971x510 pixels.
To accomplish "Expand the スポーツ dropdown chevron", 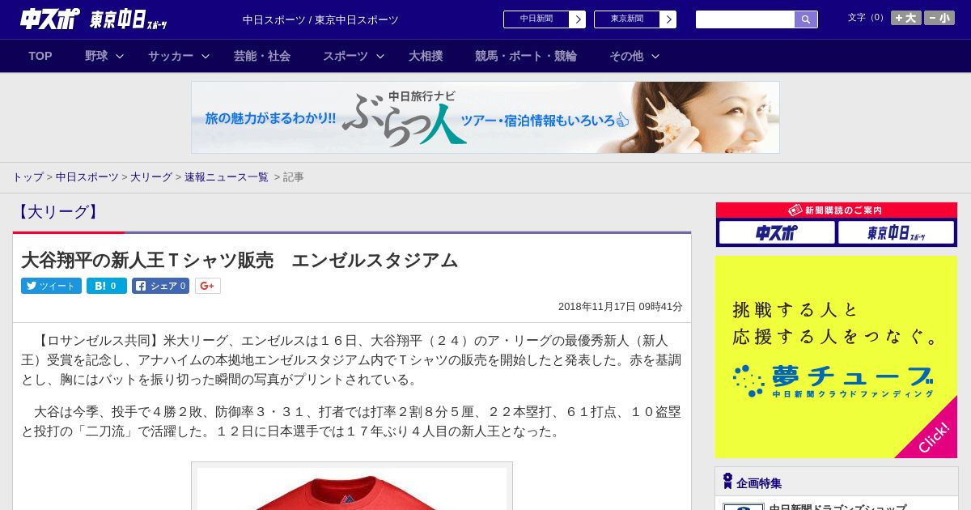I will (x=380, y=56).
